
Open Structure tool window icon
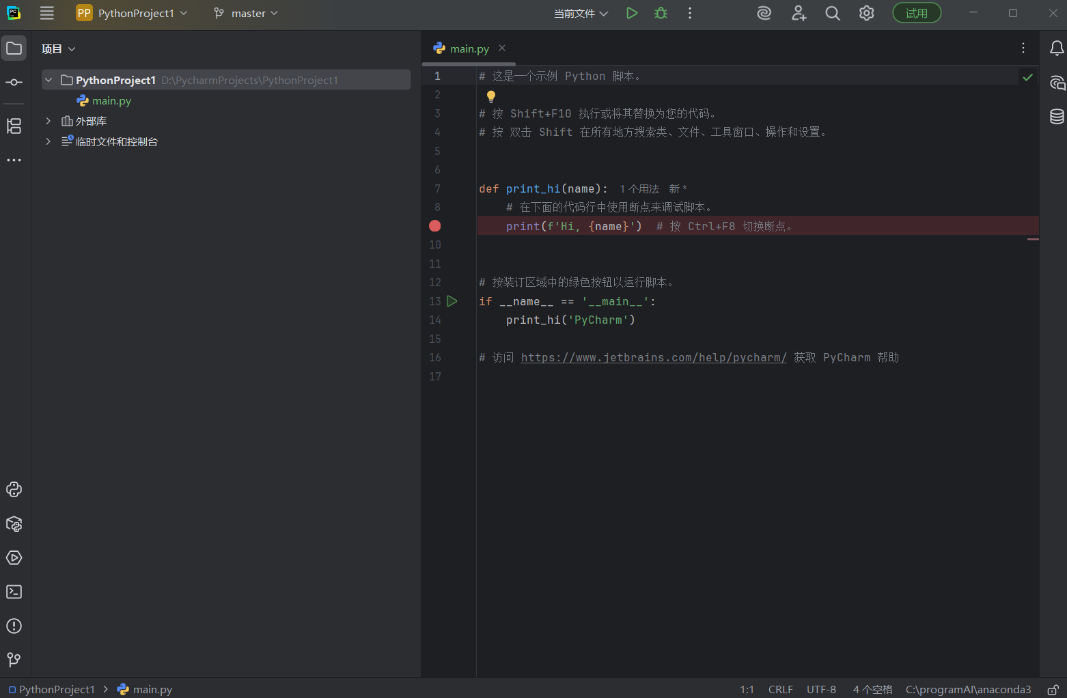pyautogui.click(x=14, y=126)
